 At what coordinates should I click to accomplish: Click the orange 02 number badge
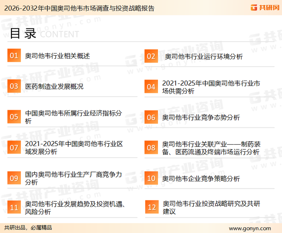[151, 56]
